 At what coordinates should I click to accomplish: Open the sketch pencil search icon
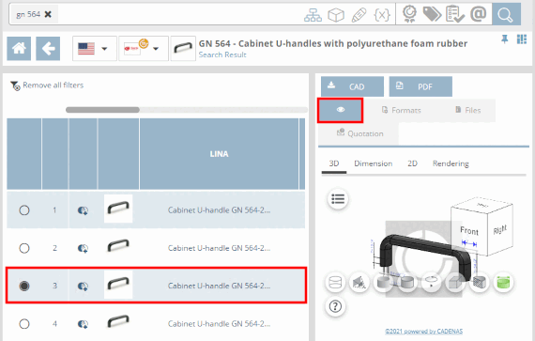(359, 15)
